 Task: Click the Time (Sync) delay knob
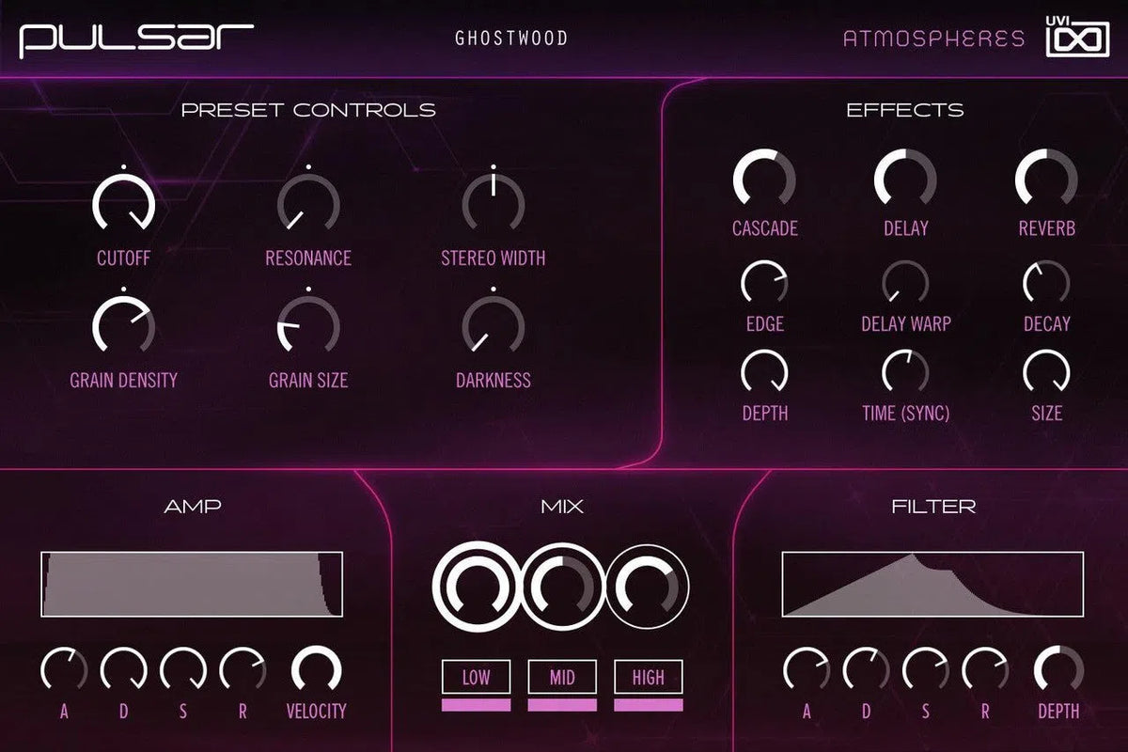tap(905, 371)
